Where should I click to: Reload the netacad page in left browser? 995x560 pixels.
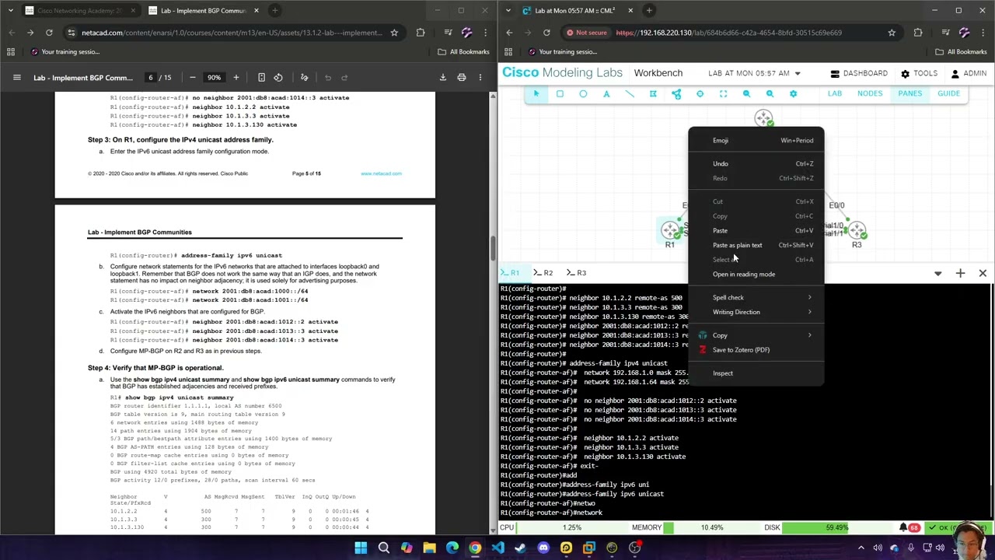(x=49, y=33)
